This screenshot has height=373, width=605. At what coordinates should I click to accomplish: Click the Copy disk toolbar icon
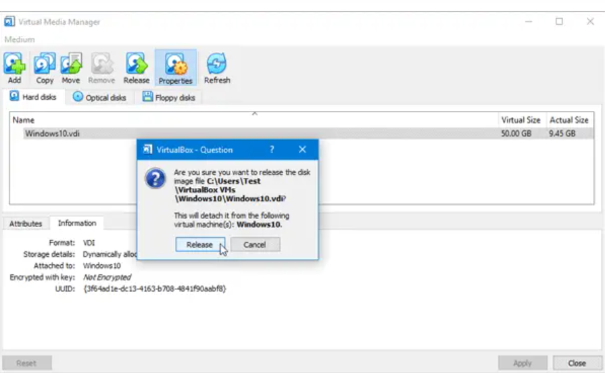[x=45, y=68]
